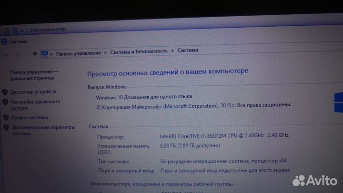
Task: Click the 8,00 ГБ memory value
Action: click(190, 145)
